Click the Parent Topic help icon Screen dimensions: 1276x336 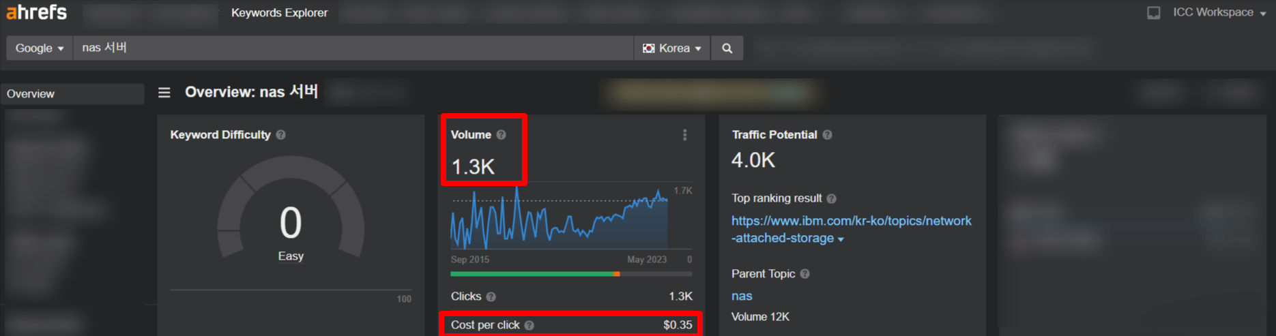point(805,274)
